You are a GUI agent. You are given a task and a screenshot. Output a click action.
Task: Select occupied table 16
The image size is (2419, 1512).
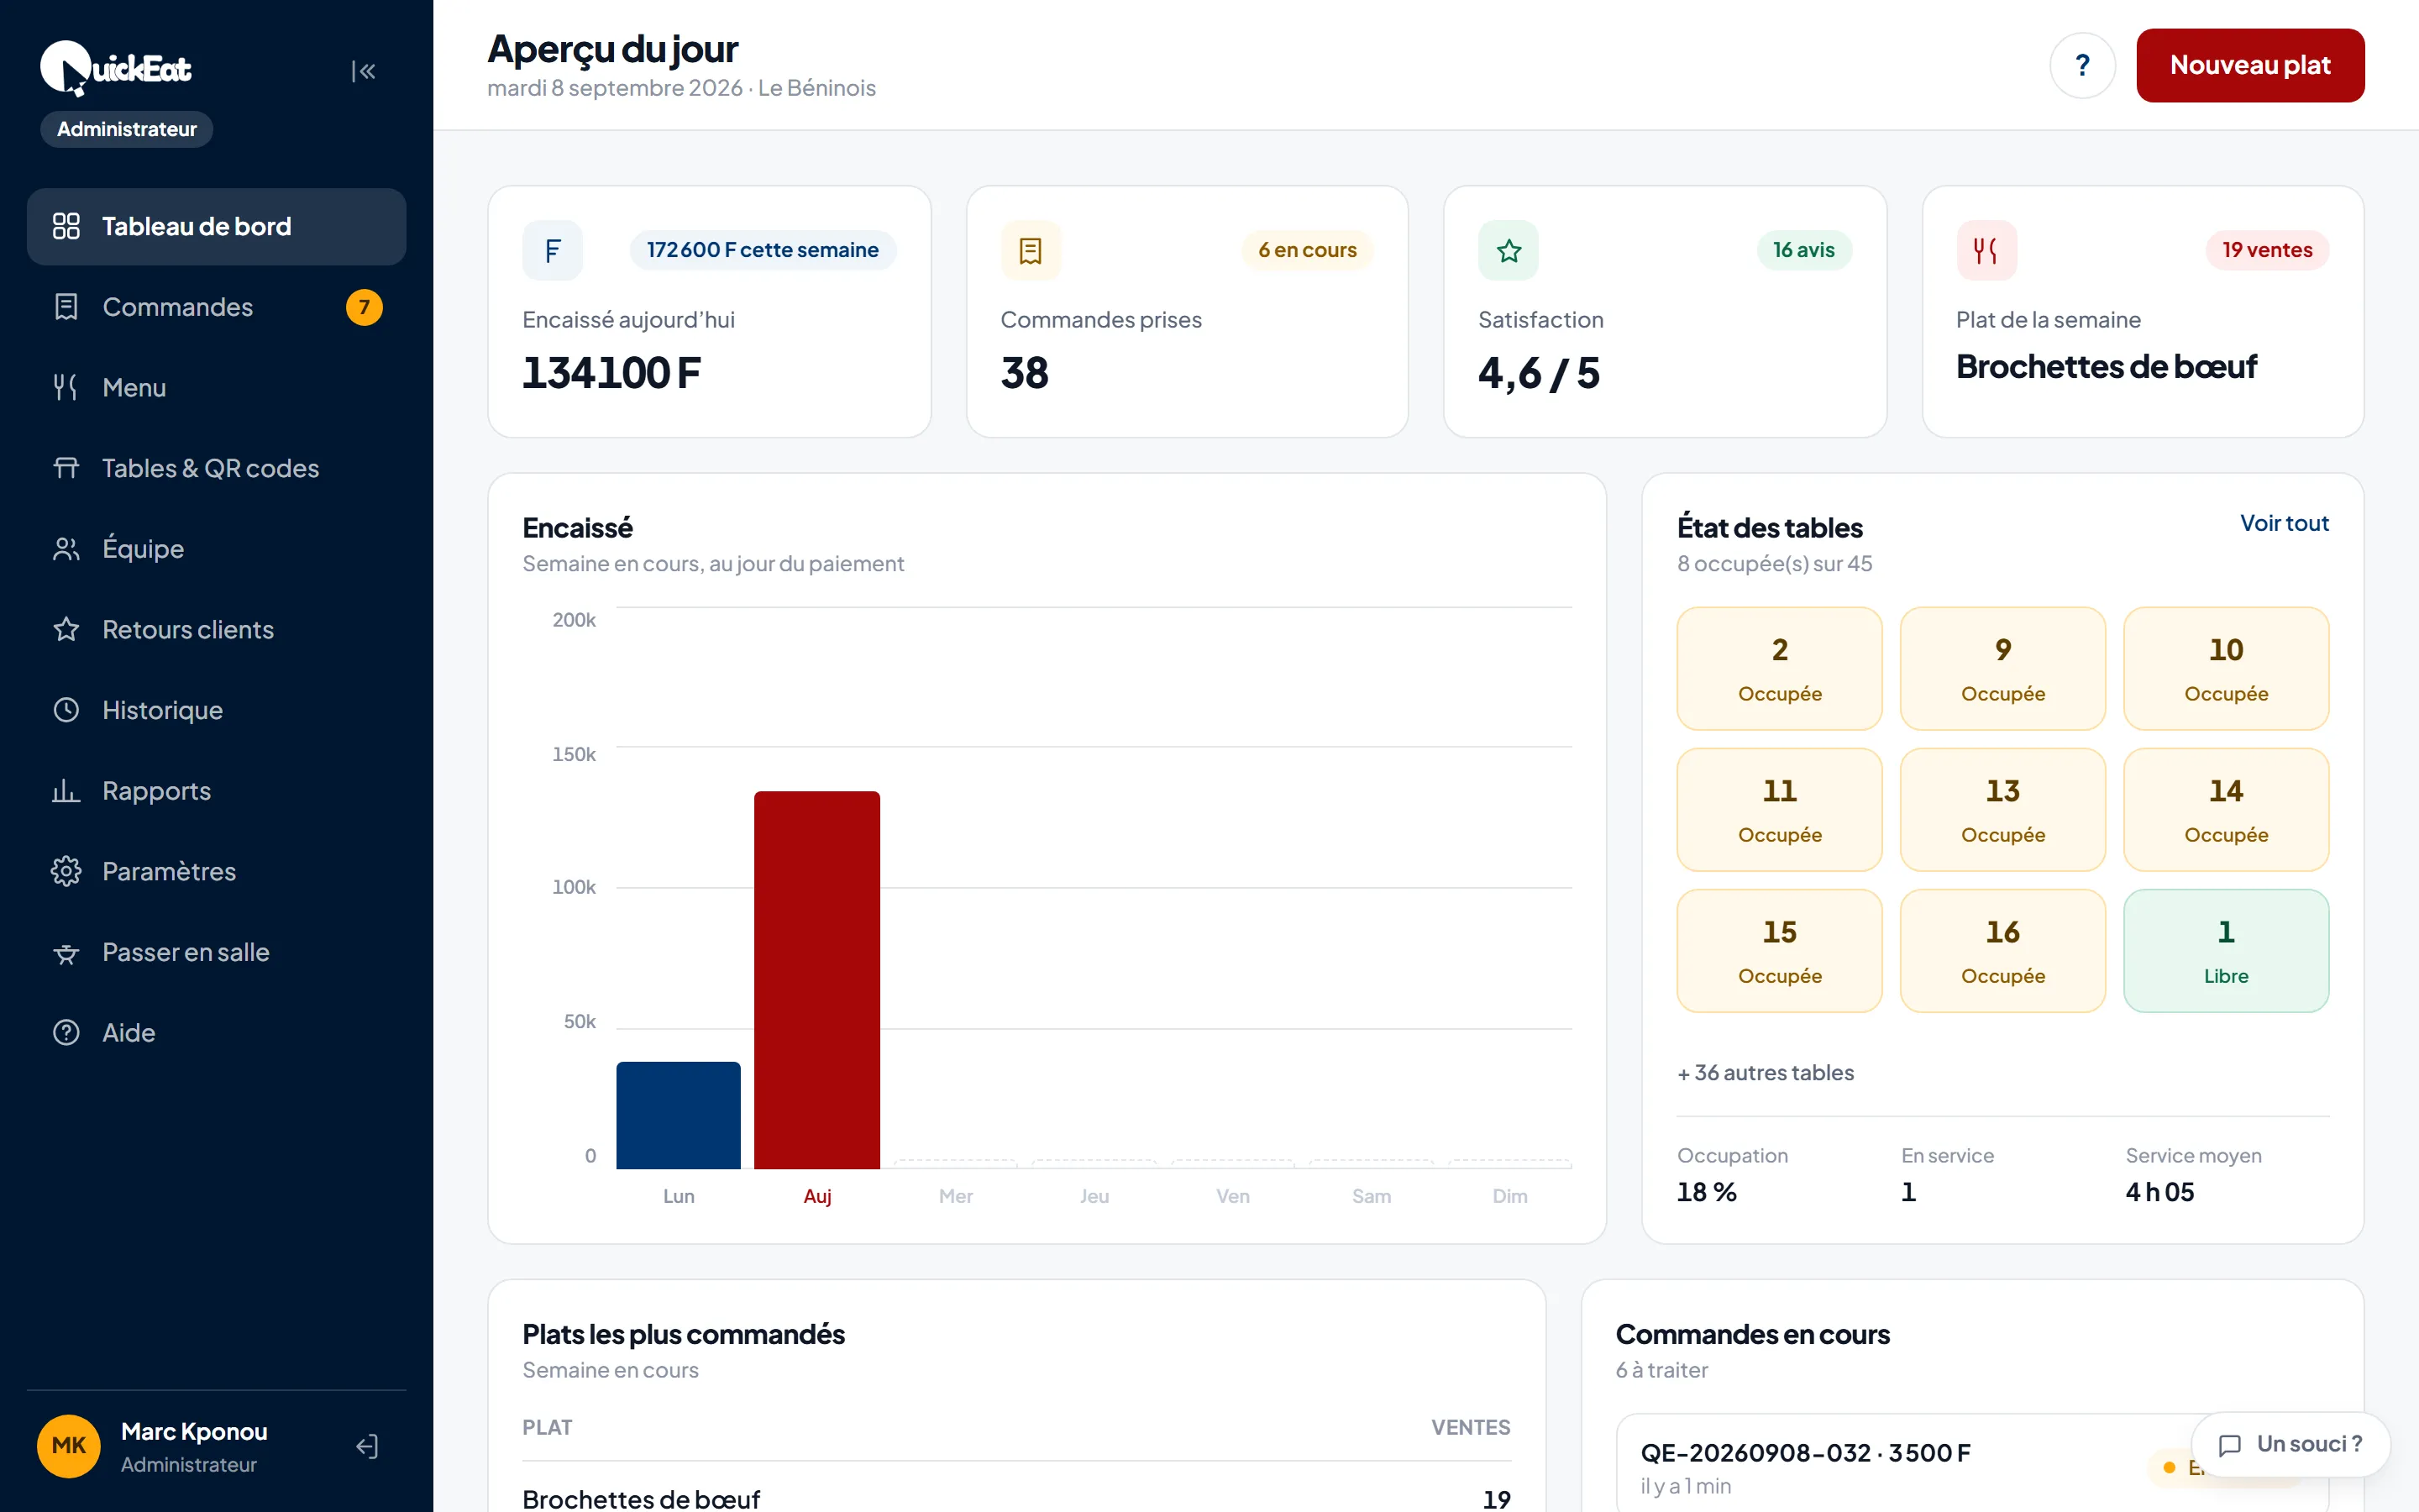coord(2002,951)
